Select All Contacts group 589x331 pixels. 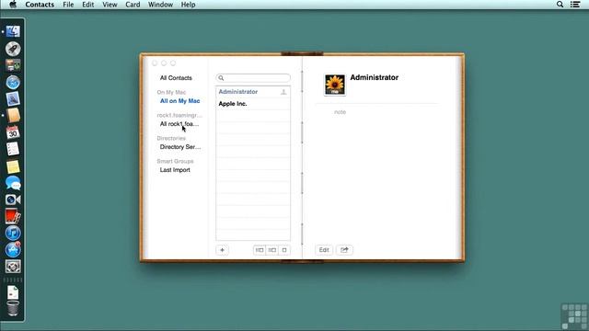[x=176, y=78]
